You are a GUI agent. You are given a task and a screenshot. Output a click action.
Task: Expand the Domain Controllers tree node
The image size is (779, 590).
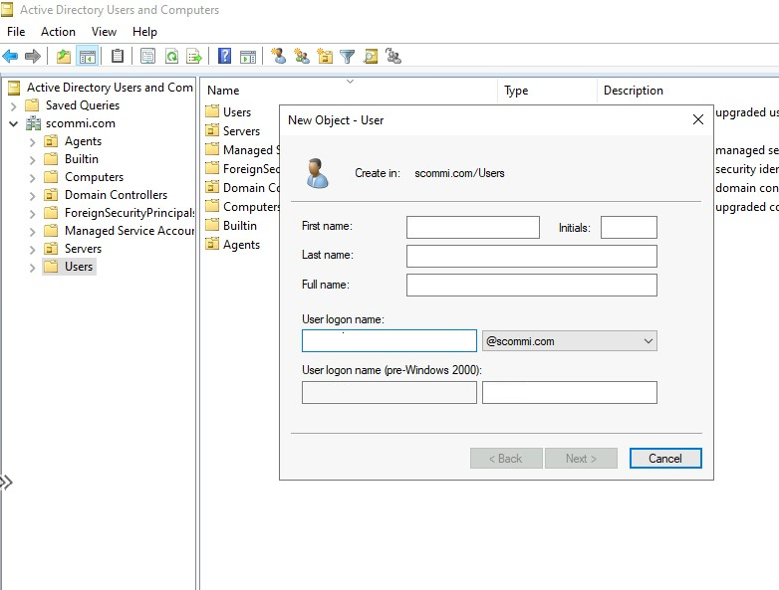pos(32,195)
